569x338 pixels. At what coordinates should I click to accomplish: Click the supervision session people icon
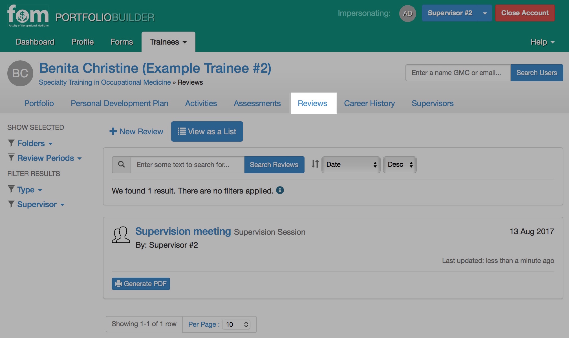(121, 235)
